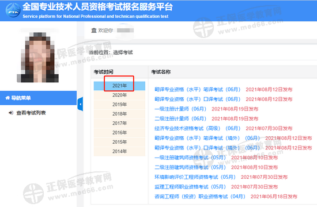
Task: Click the PTA logo in header
Action: point(13,10)
